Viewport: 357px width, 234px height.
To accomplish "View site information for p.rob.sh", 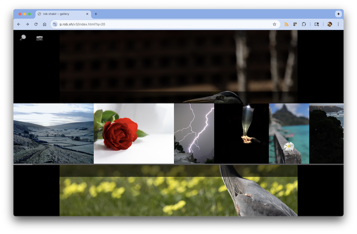I will coord(55,24).
